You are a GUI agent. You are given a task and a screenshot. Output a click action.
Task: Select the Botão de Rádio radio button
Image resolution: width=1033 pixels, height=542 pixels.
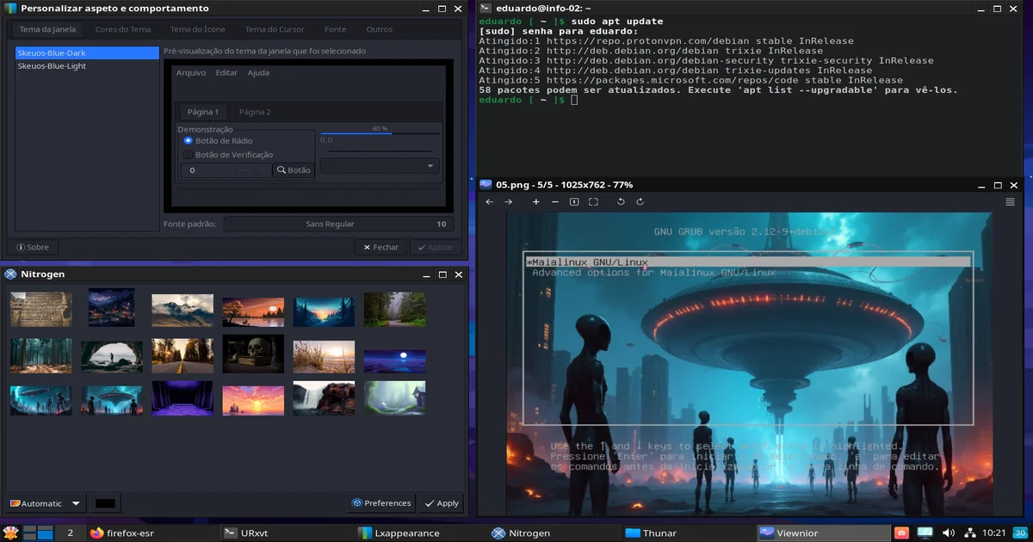189,140
